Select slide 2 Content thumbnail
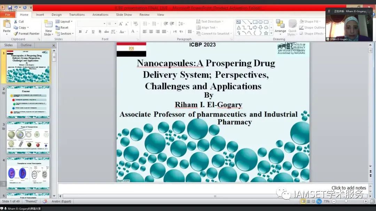 pos(28,102)
